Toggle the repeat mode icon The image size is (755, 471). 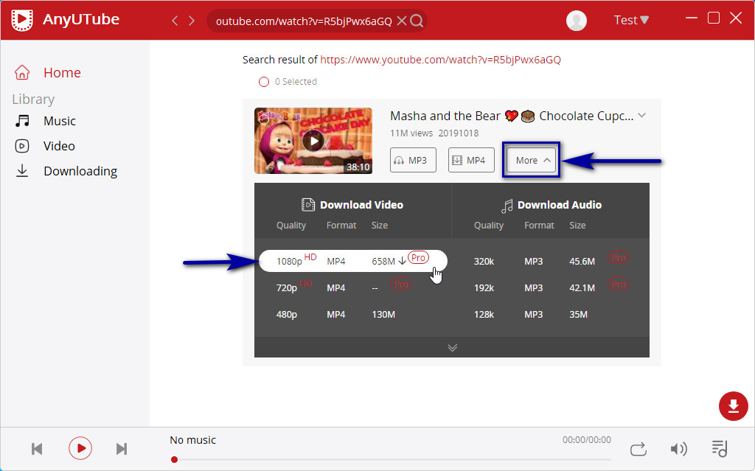pyautogui.click(x=638, y=449)
